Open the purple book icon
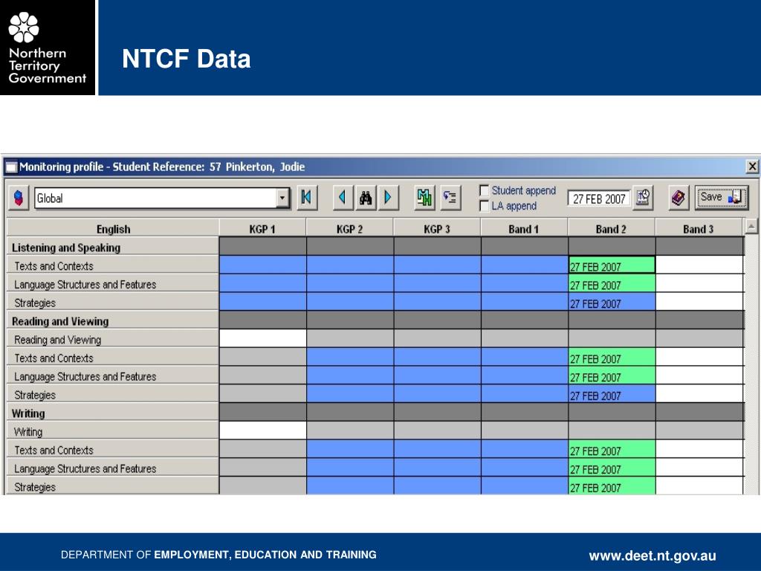 (679, 198)
